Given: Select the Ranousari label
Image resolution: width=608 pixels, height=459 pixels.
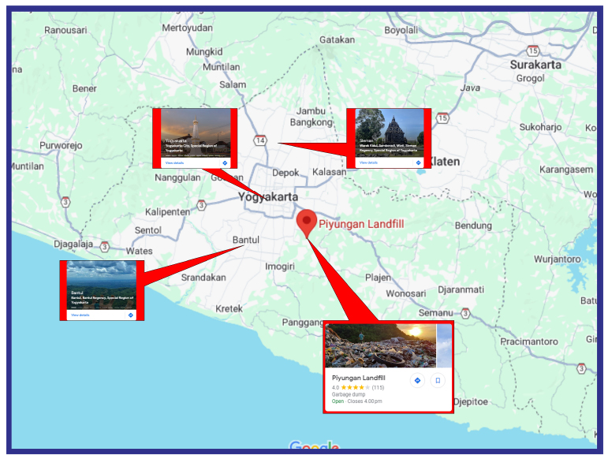Looking at the screenshot, I should click(65, 30).
